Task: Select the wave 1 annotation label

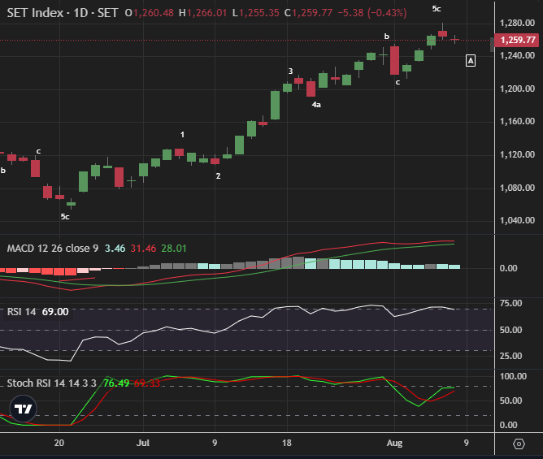Action: (183, 134)
